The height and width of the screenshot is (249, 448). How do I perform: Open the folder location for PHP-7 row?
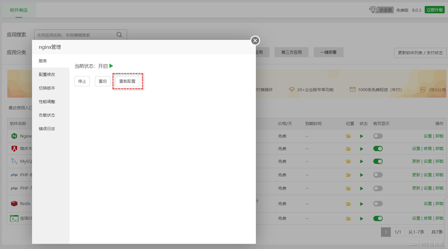tap(348, 188)
